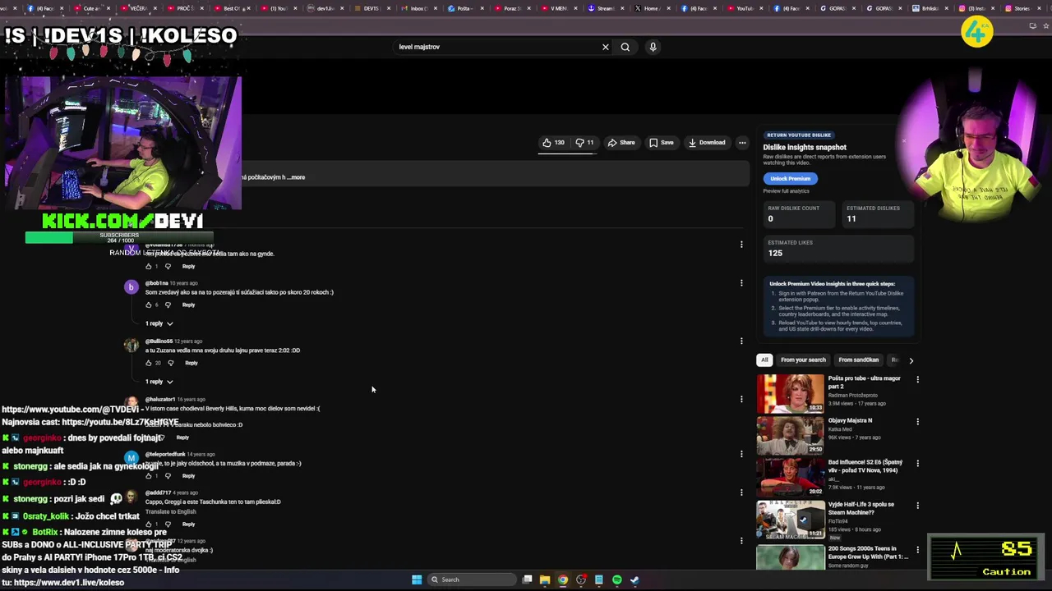Screen dimensions: 1052x591
Task: Like the @teleportedfunk comment
Action: point(149,476)
